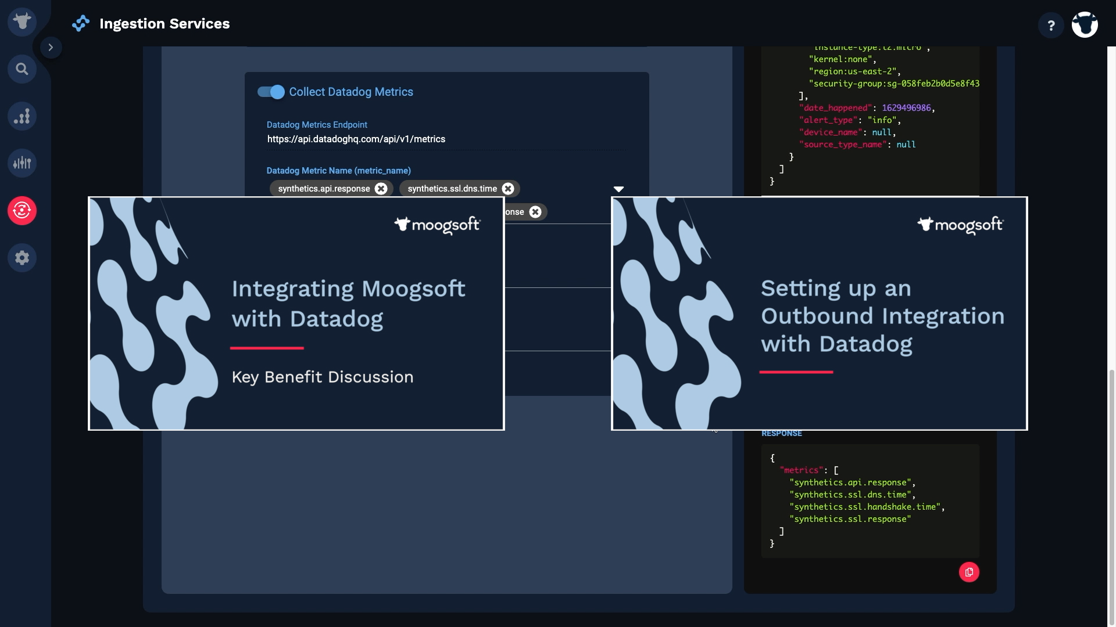The image size is (1116, 627).
Task: Click the Collect Datadog Metrics label
Action: (x=351, y=92)
